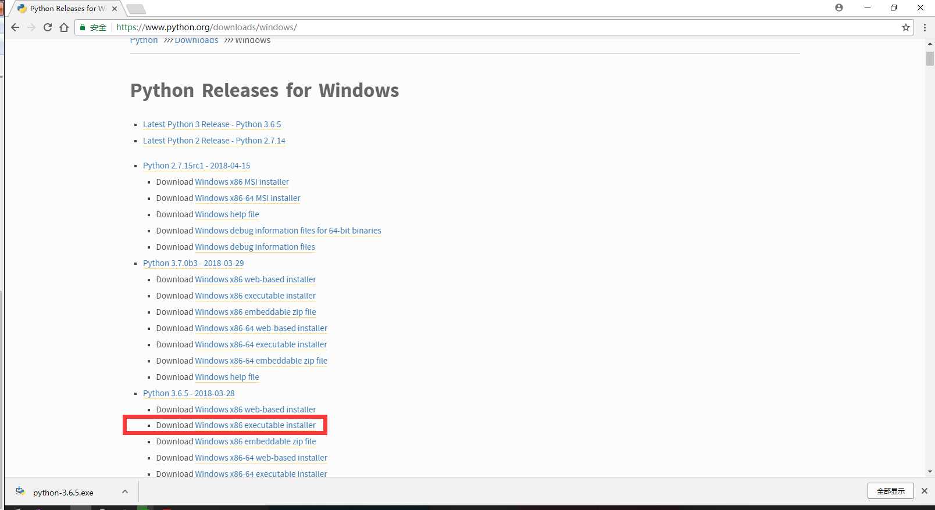Open Latest Python 3 Release - Python 3.6.5

(212, 124)
